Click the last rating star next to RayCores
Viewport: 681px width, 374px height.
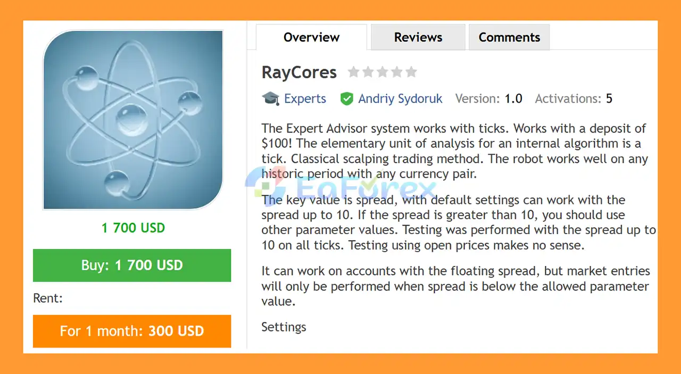[411, 72]
